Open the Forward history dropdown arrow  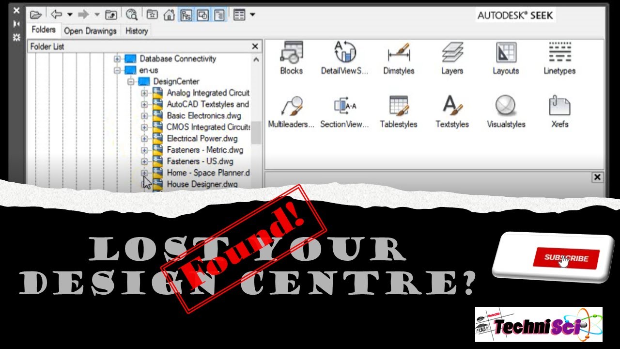pyautogui.click(x=96, y=15)
